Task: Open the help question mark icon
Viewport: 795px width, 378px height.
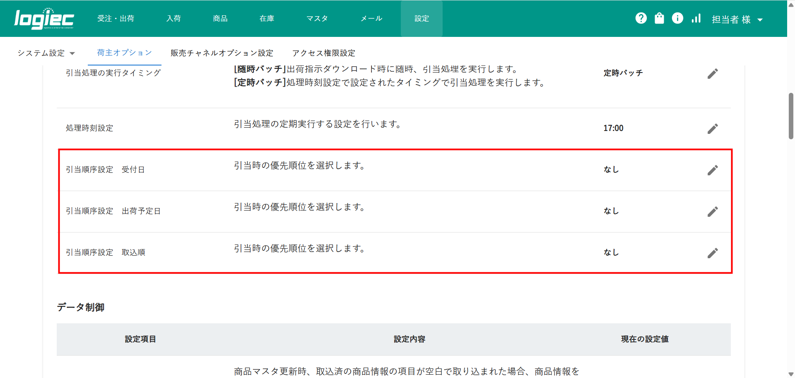Action: point(641,18)
